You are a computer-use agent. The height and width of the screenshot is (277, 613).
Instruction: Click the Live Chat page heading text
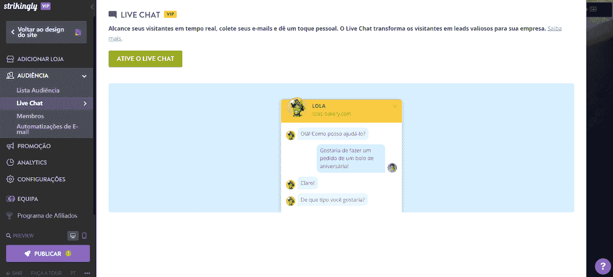140,15
